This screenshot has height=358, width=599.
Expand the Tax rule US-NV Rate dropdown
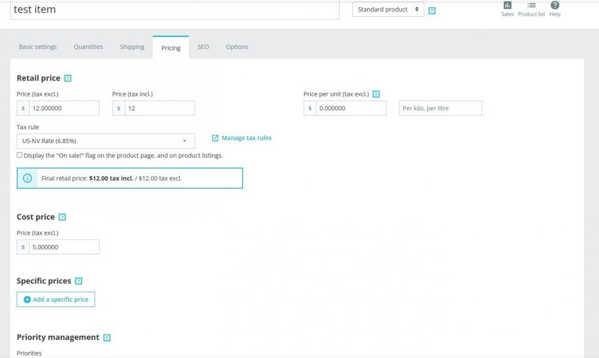click(x=106, y=141)
